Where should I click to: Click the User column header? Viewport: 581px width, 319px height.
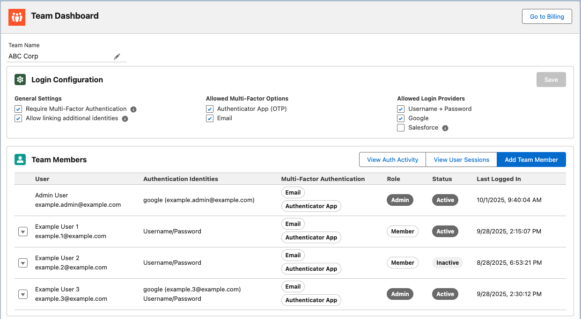pyautogui.click(x=42, y=179)
